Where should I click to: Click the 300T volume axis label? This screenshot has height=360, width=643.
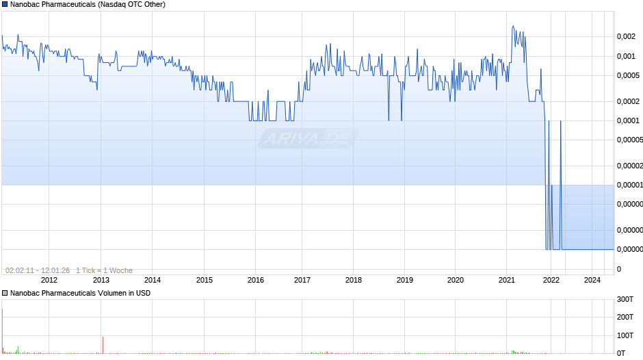[625, 299]
